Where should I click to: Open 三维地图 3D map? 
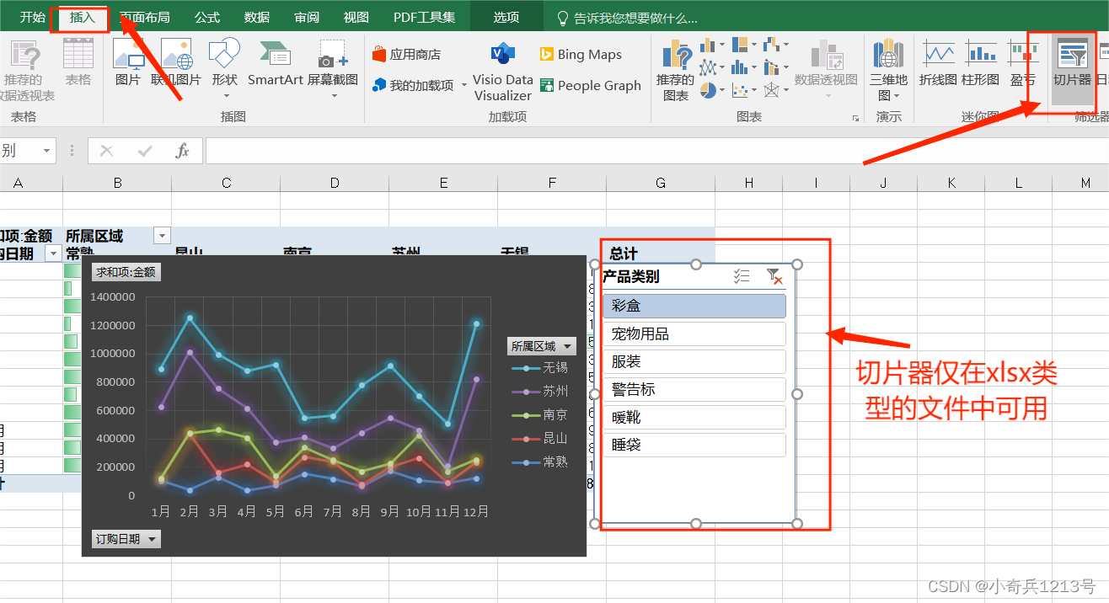click(888, 71)
